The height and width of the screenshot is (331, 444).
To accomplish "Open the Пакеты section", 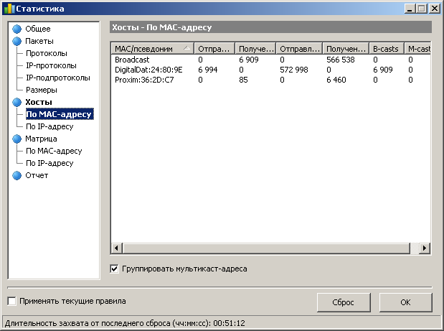I will click(39, 41).
